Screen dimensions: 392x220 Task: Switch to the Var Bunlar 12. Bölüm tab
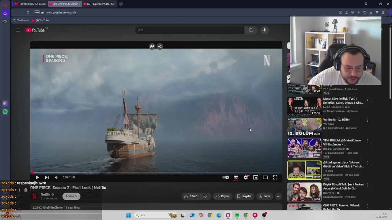pyautogui.click(x=30, y=4)
